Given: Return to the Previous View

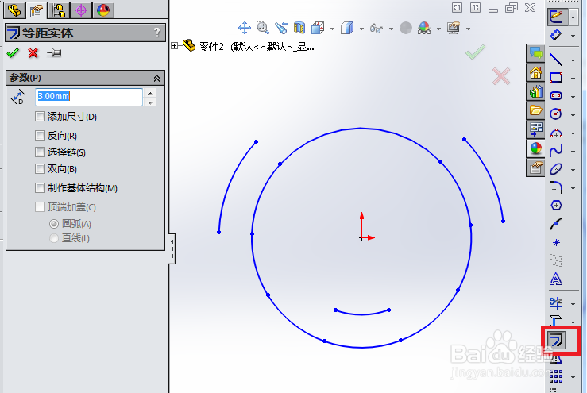Looking at the screenshot, I should pyautogui.click(x=281, y=28).
